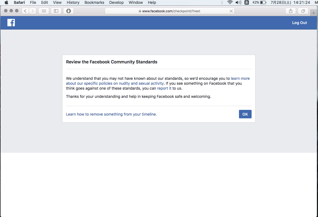The width and height of the screenshot is (318, 217).
Task: Show the Safari sidebar
Action: click(x=56, y=11)
